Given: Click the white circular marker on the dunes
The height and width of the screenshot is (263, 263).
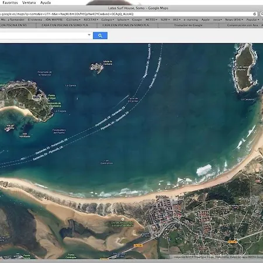Looking at the screenshot, I should [123, 219].
